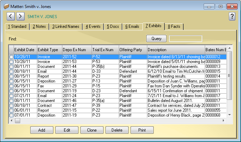The image size is (241, 142).
Task: Edit the selected exhibit
Action: pos(67,130)
